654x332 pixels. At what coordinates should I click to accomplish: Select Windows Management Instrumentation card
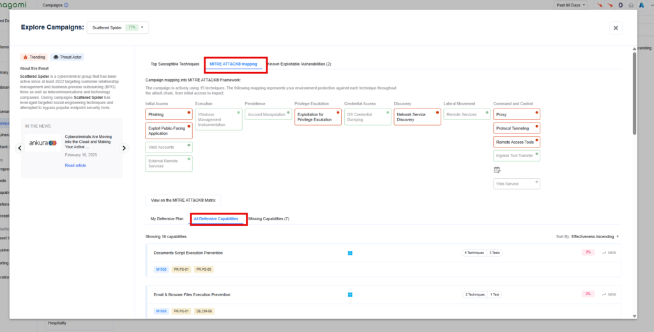pyautogui.click(x=218, y=119)
